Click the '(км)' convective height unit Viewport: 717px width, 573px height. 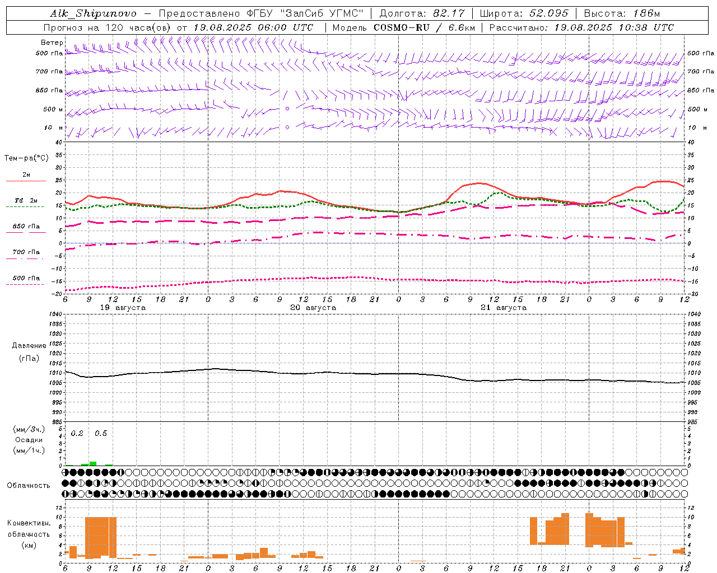tap(29, 545)
